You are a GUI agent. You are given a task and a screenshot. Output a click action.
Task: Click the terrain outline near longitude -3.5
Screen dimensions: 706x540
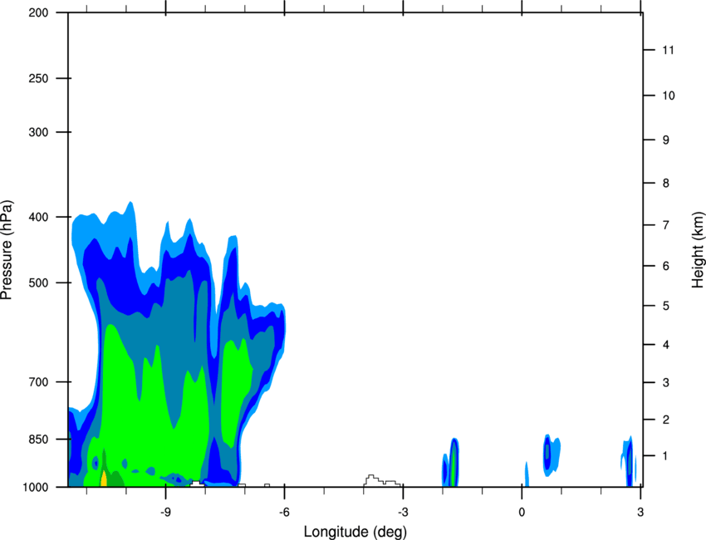pyautogui.click(x=382, y=480)
